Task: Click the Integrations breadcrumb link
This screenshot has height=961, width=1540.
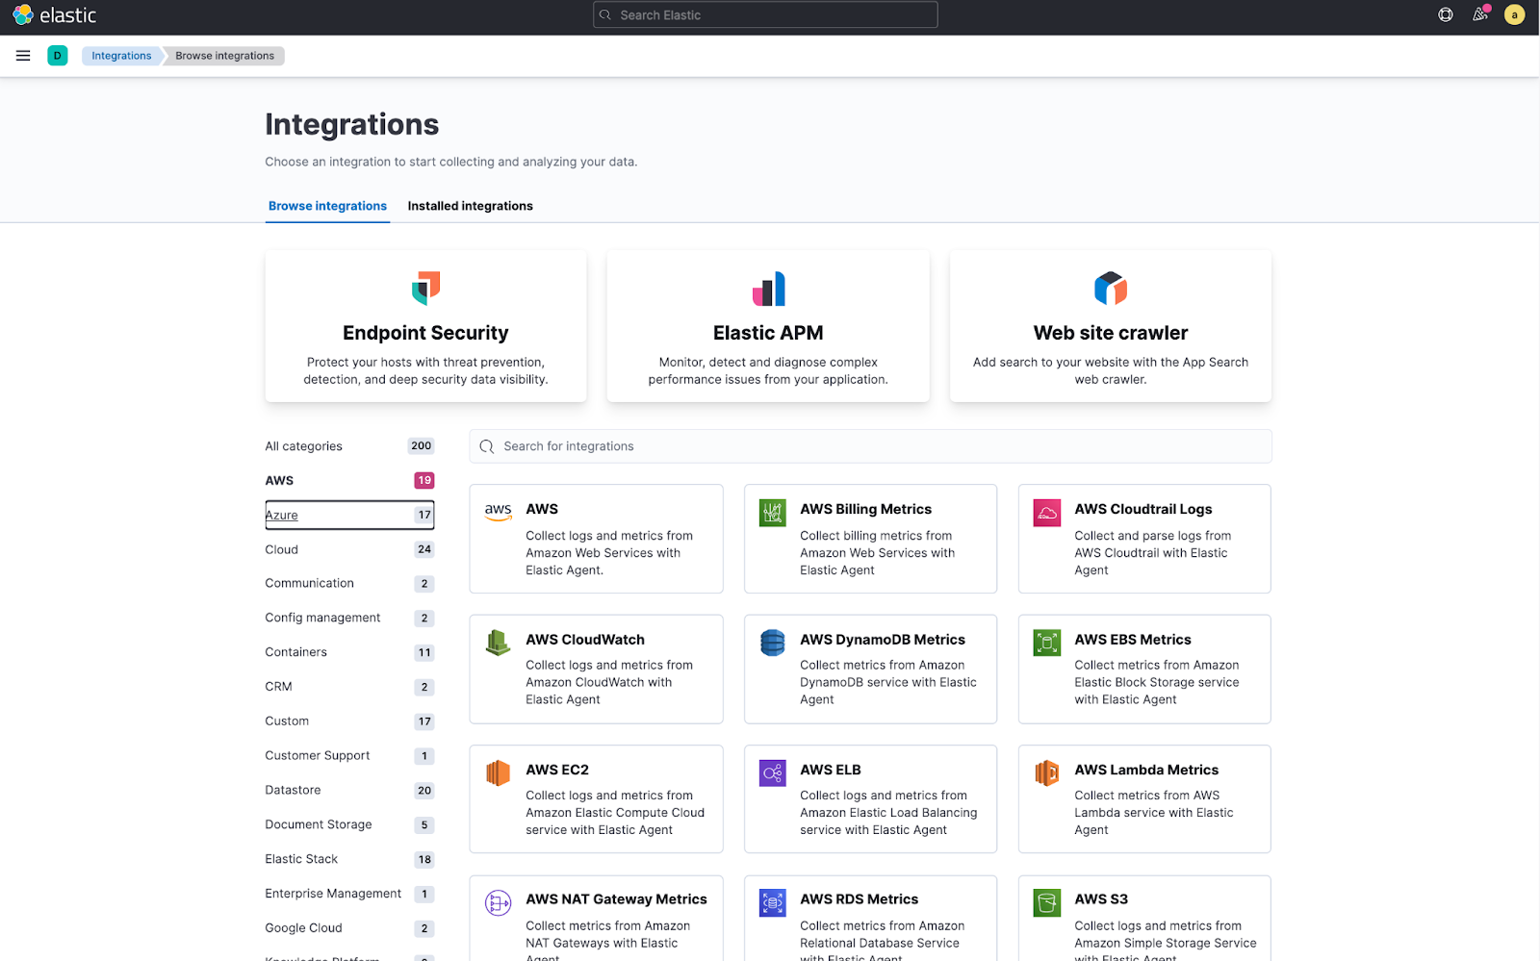Action: pos(121,55)
